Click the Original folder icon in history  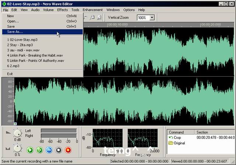pyautogui.click(x=171, y=143)
